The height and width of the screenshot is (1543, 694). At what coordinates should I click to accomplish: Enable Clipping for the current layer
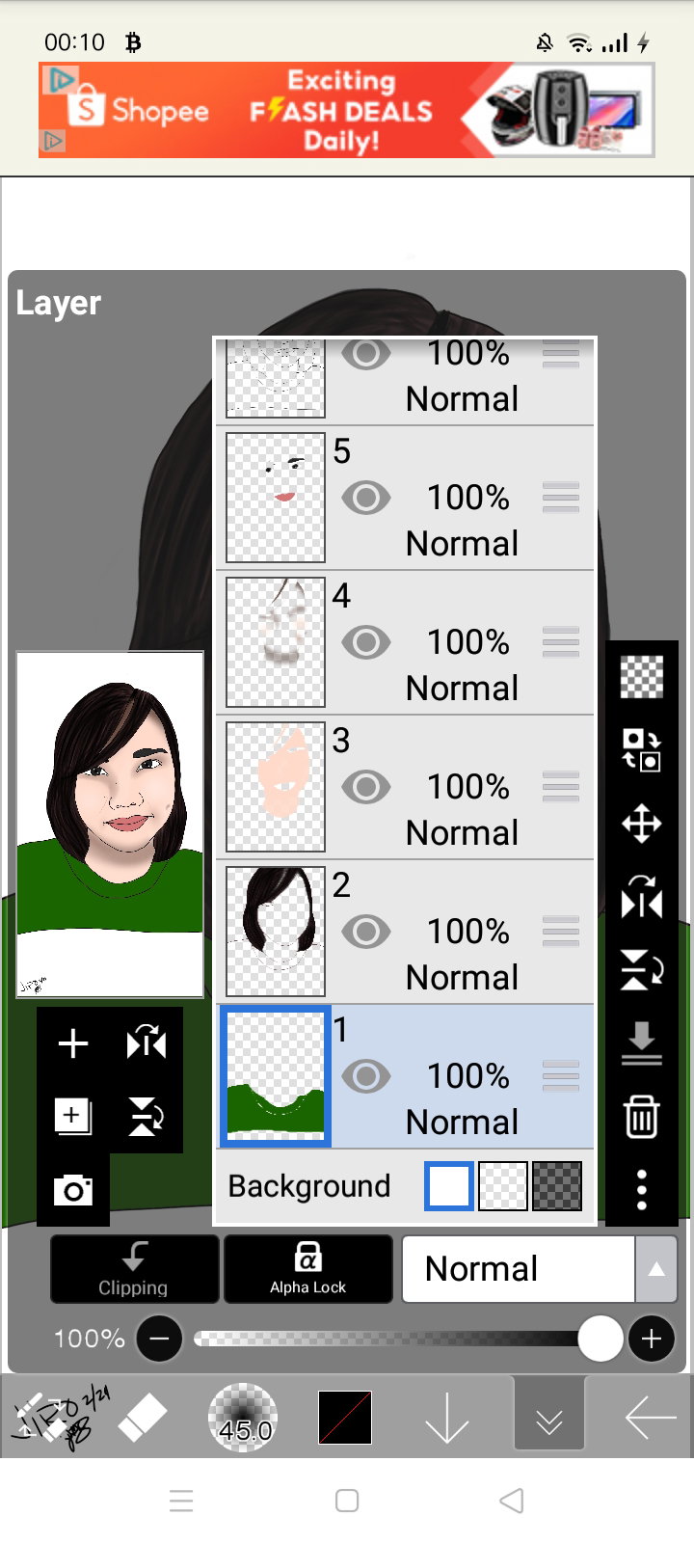coord(134,1269)
